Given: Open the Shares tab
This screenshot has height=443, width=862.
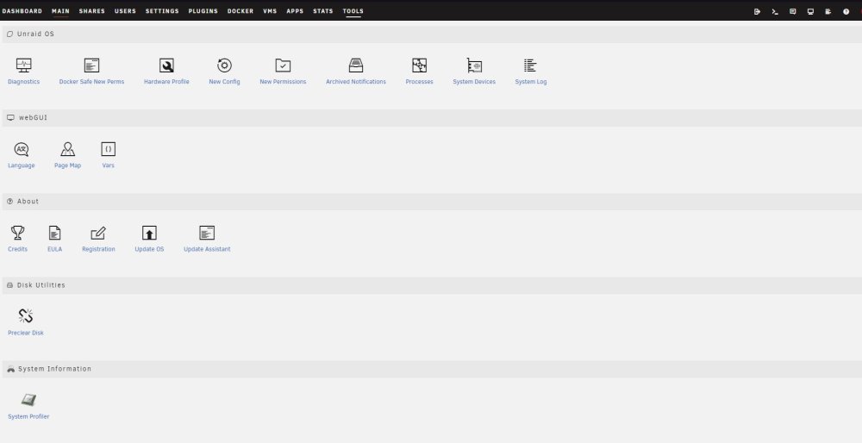Looking at the screenshot, I should pyautogui.click(x=92, y=11).
